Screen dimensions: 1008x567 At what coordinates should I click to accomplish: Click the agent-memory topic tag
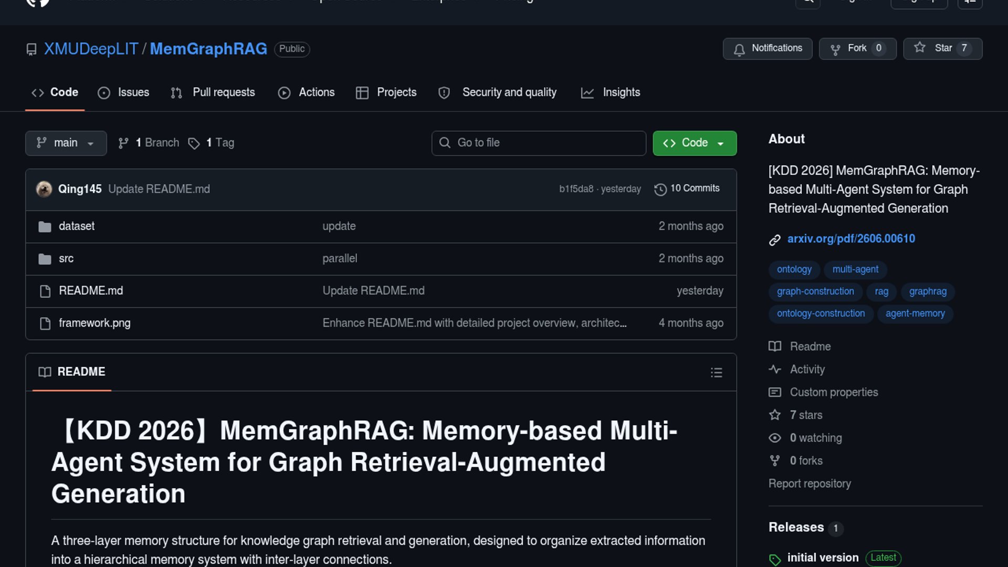pos(915,313)
